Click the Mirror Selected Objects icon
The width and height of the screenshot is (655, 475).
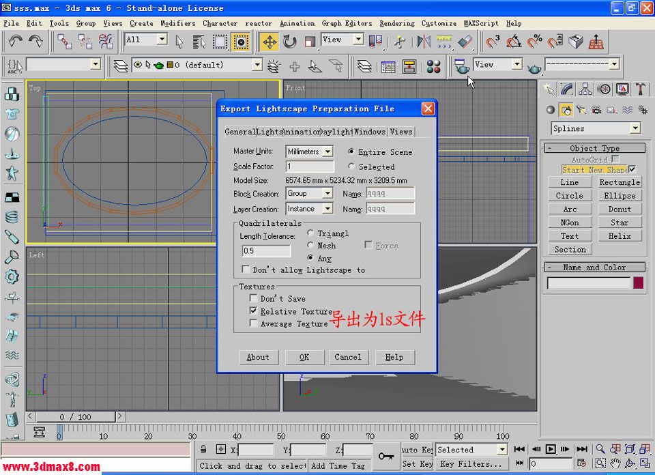(x=424, y=42)
